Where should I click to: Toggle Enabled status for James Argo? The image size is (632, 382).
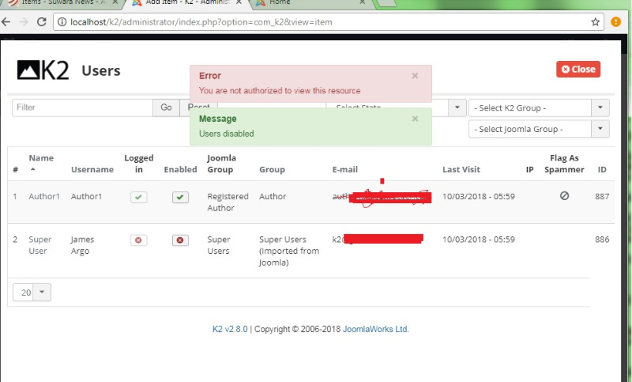pos(180,240)
